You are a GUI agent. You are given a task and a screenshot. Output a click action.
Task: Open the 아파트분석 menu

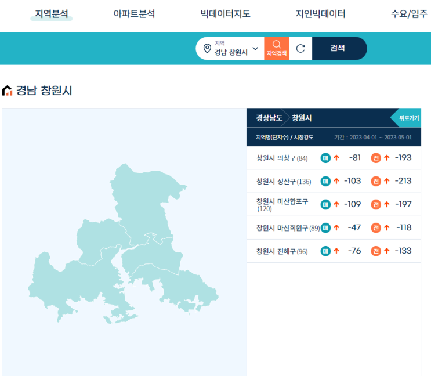pos(134,14)
